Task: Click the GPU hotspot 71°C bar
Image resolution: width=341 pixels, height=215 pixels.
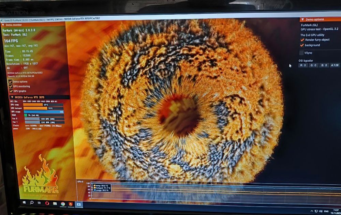Action: pyautogui.click(x=44, y=108)
